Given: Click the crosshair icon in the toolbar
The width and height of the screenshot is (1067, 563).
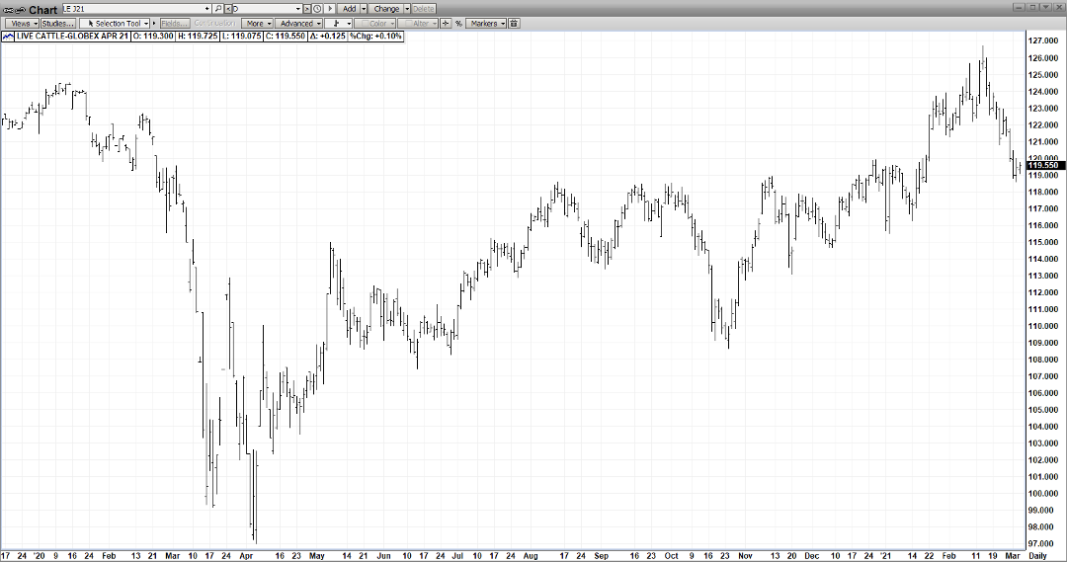Looking at the screenshot, I should (x=446, y=23).
